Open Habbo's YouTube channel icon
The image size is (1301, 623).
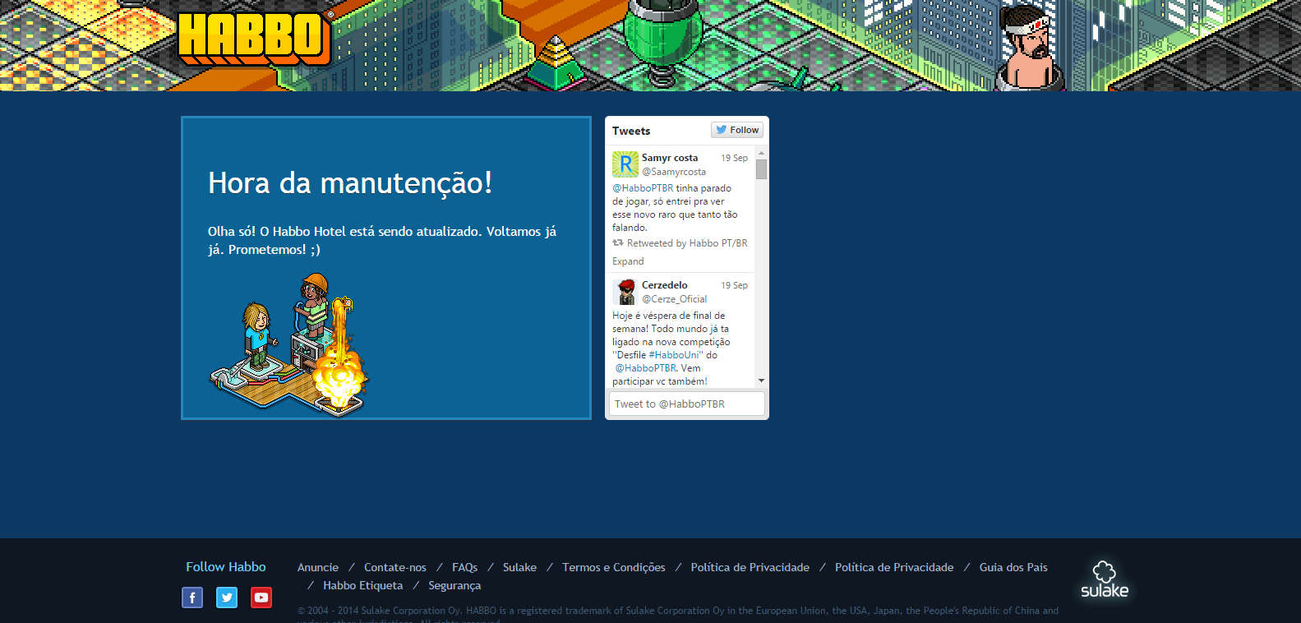261,598
